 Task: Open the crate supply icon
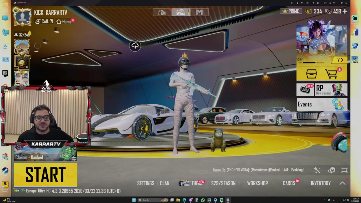311,74
